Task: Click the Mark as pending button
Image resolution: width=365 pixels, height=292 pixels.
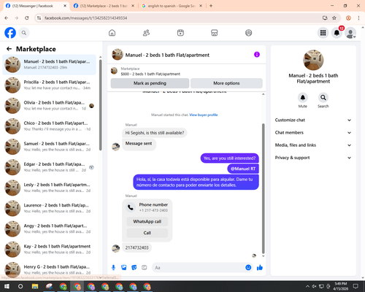Action: [150, 83]
